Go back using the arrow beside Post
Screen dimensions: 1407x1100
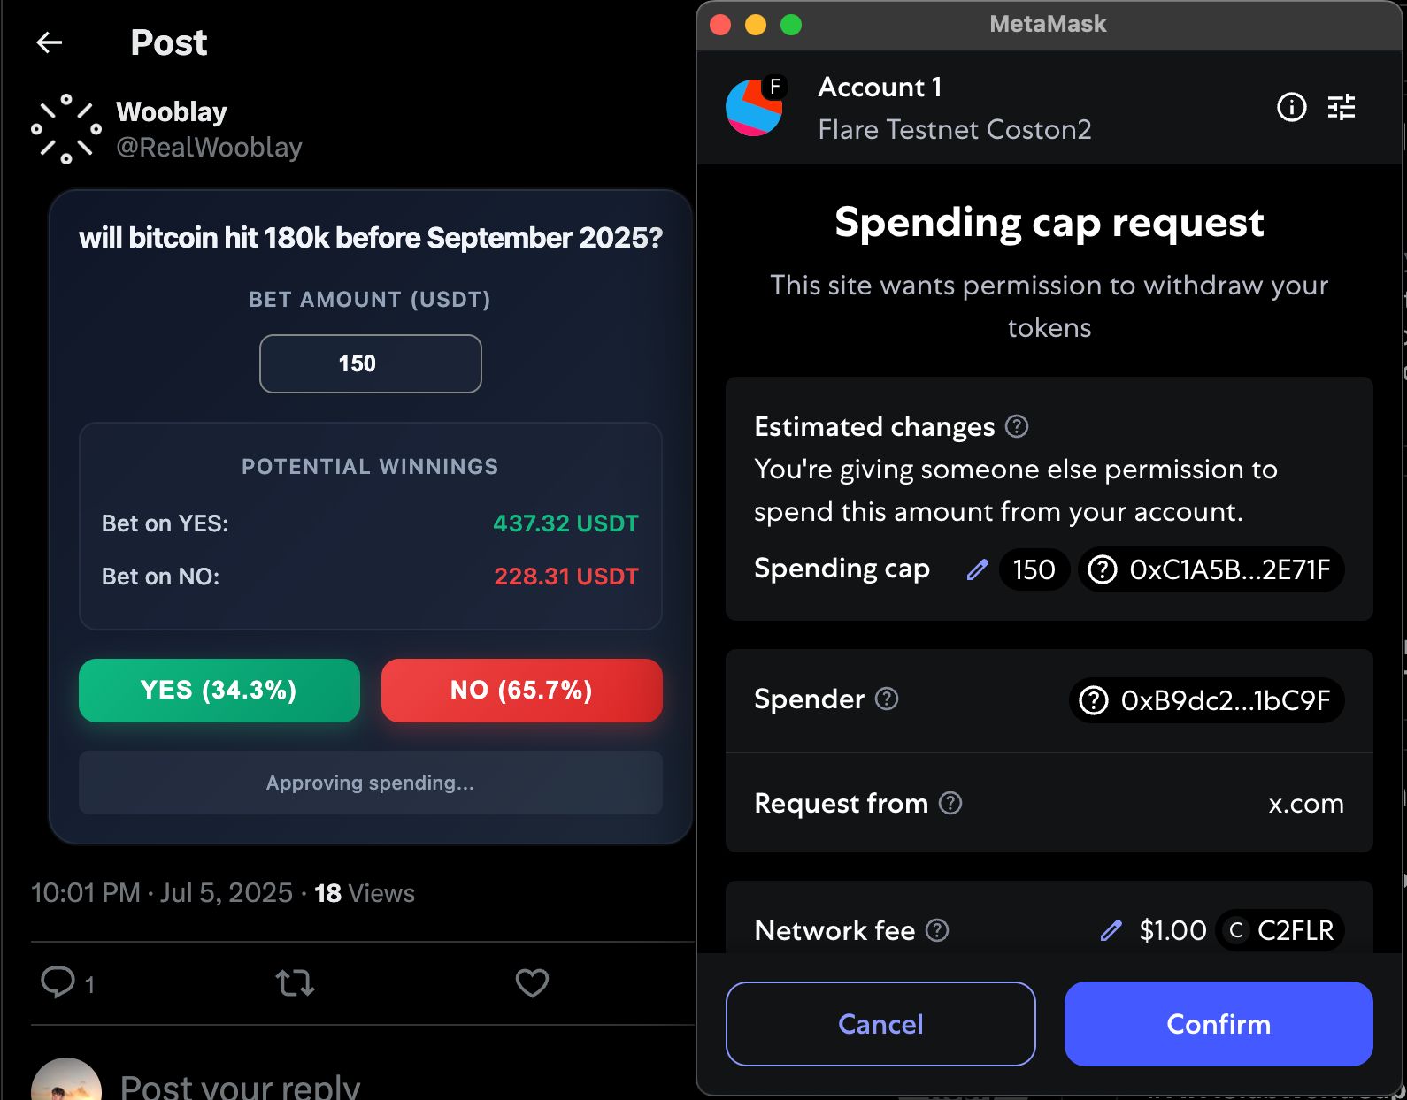(x=50, y=42)
